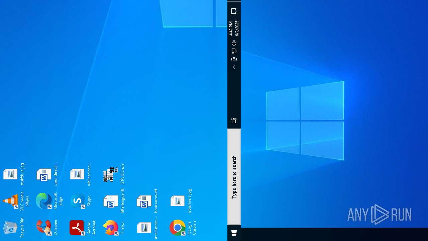Open the clock showing 4:42 PM

point(234,28)
